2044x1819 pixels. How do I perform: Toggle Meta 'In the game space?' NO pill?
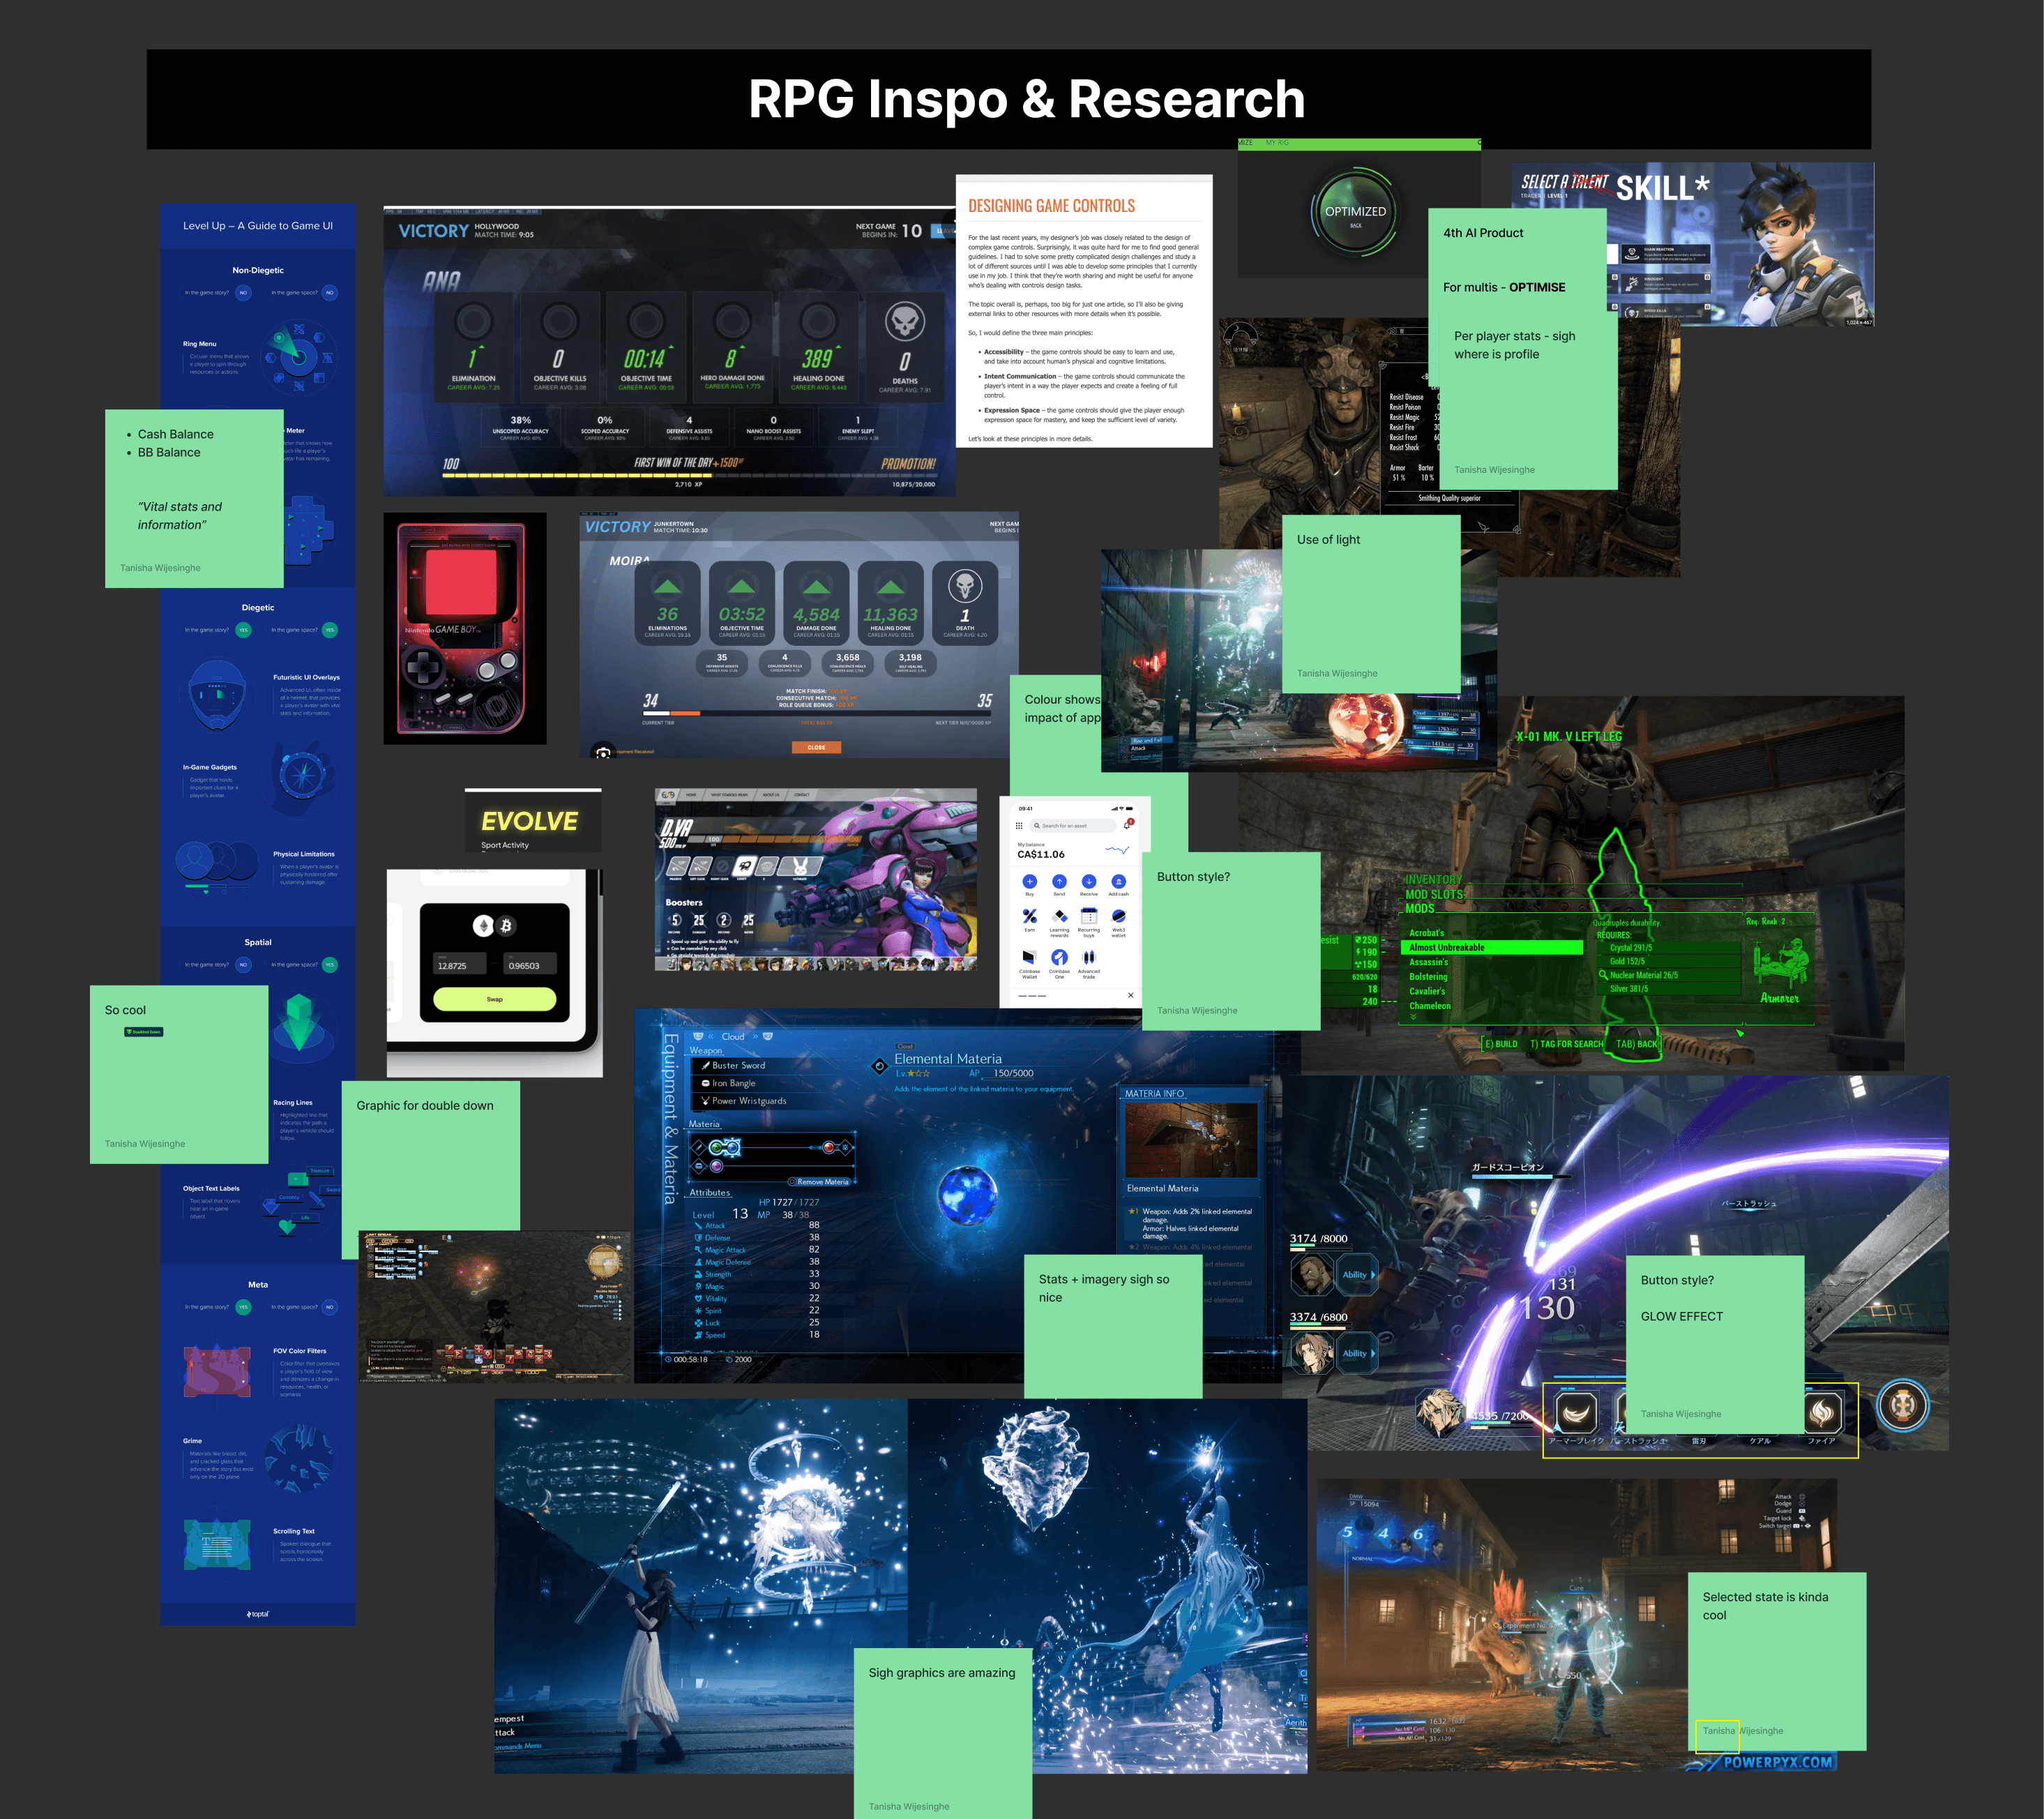point(330,1307)
